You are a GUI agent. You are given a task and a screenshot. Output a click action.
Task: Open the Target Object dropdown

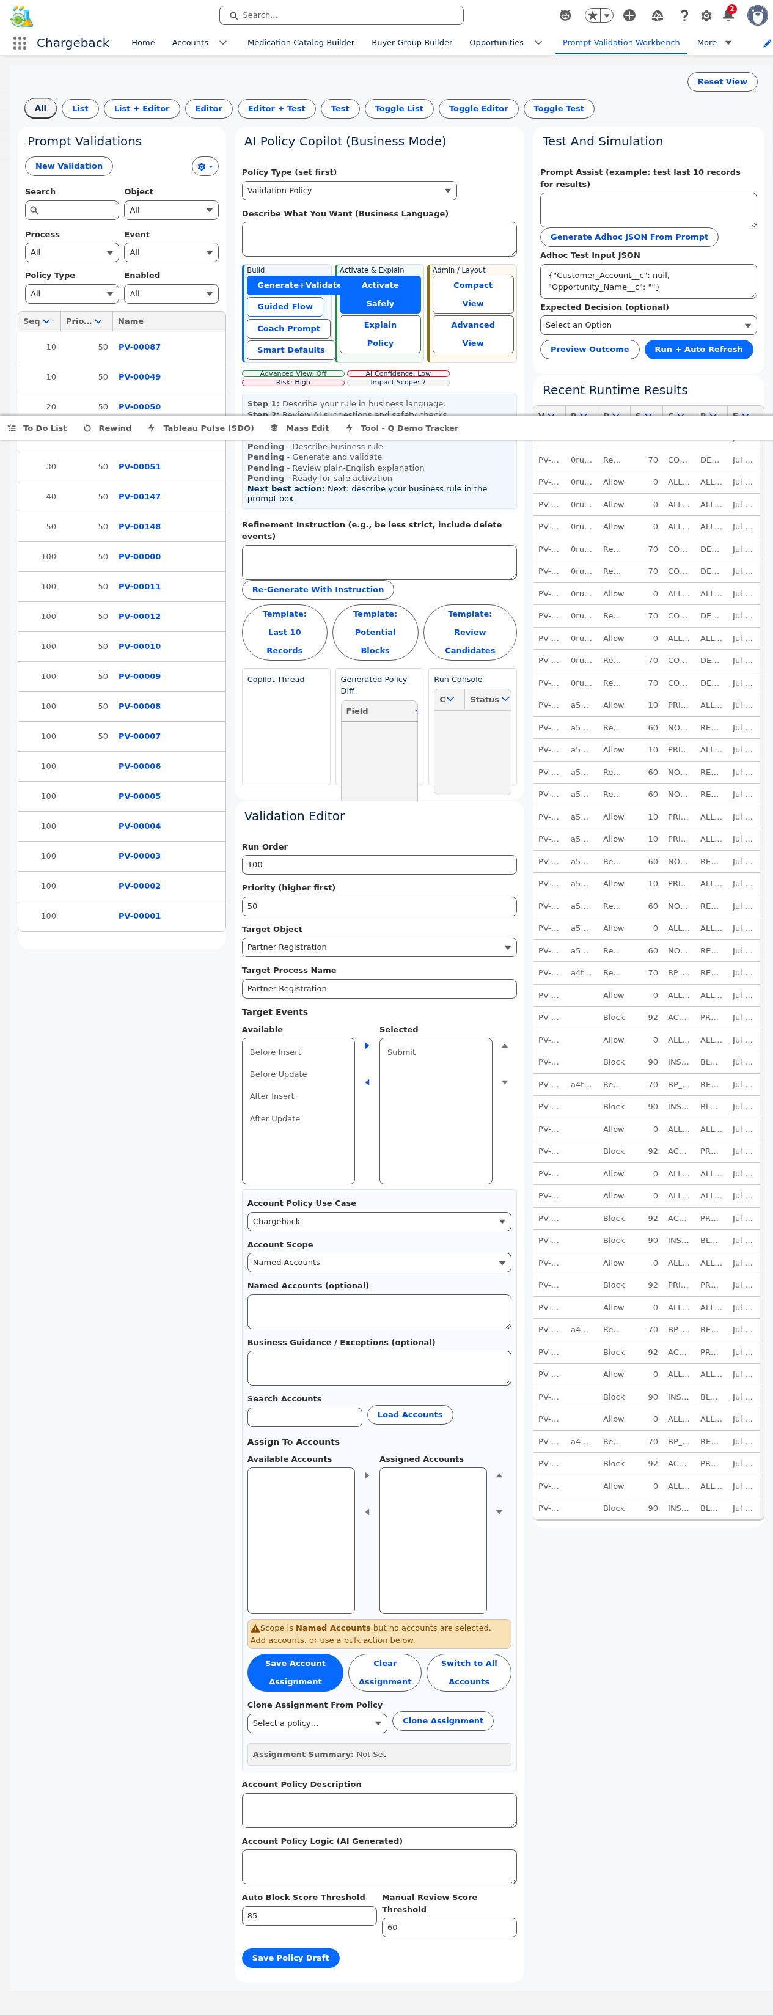coord(379,947)
